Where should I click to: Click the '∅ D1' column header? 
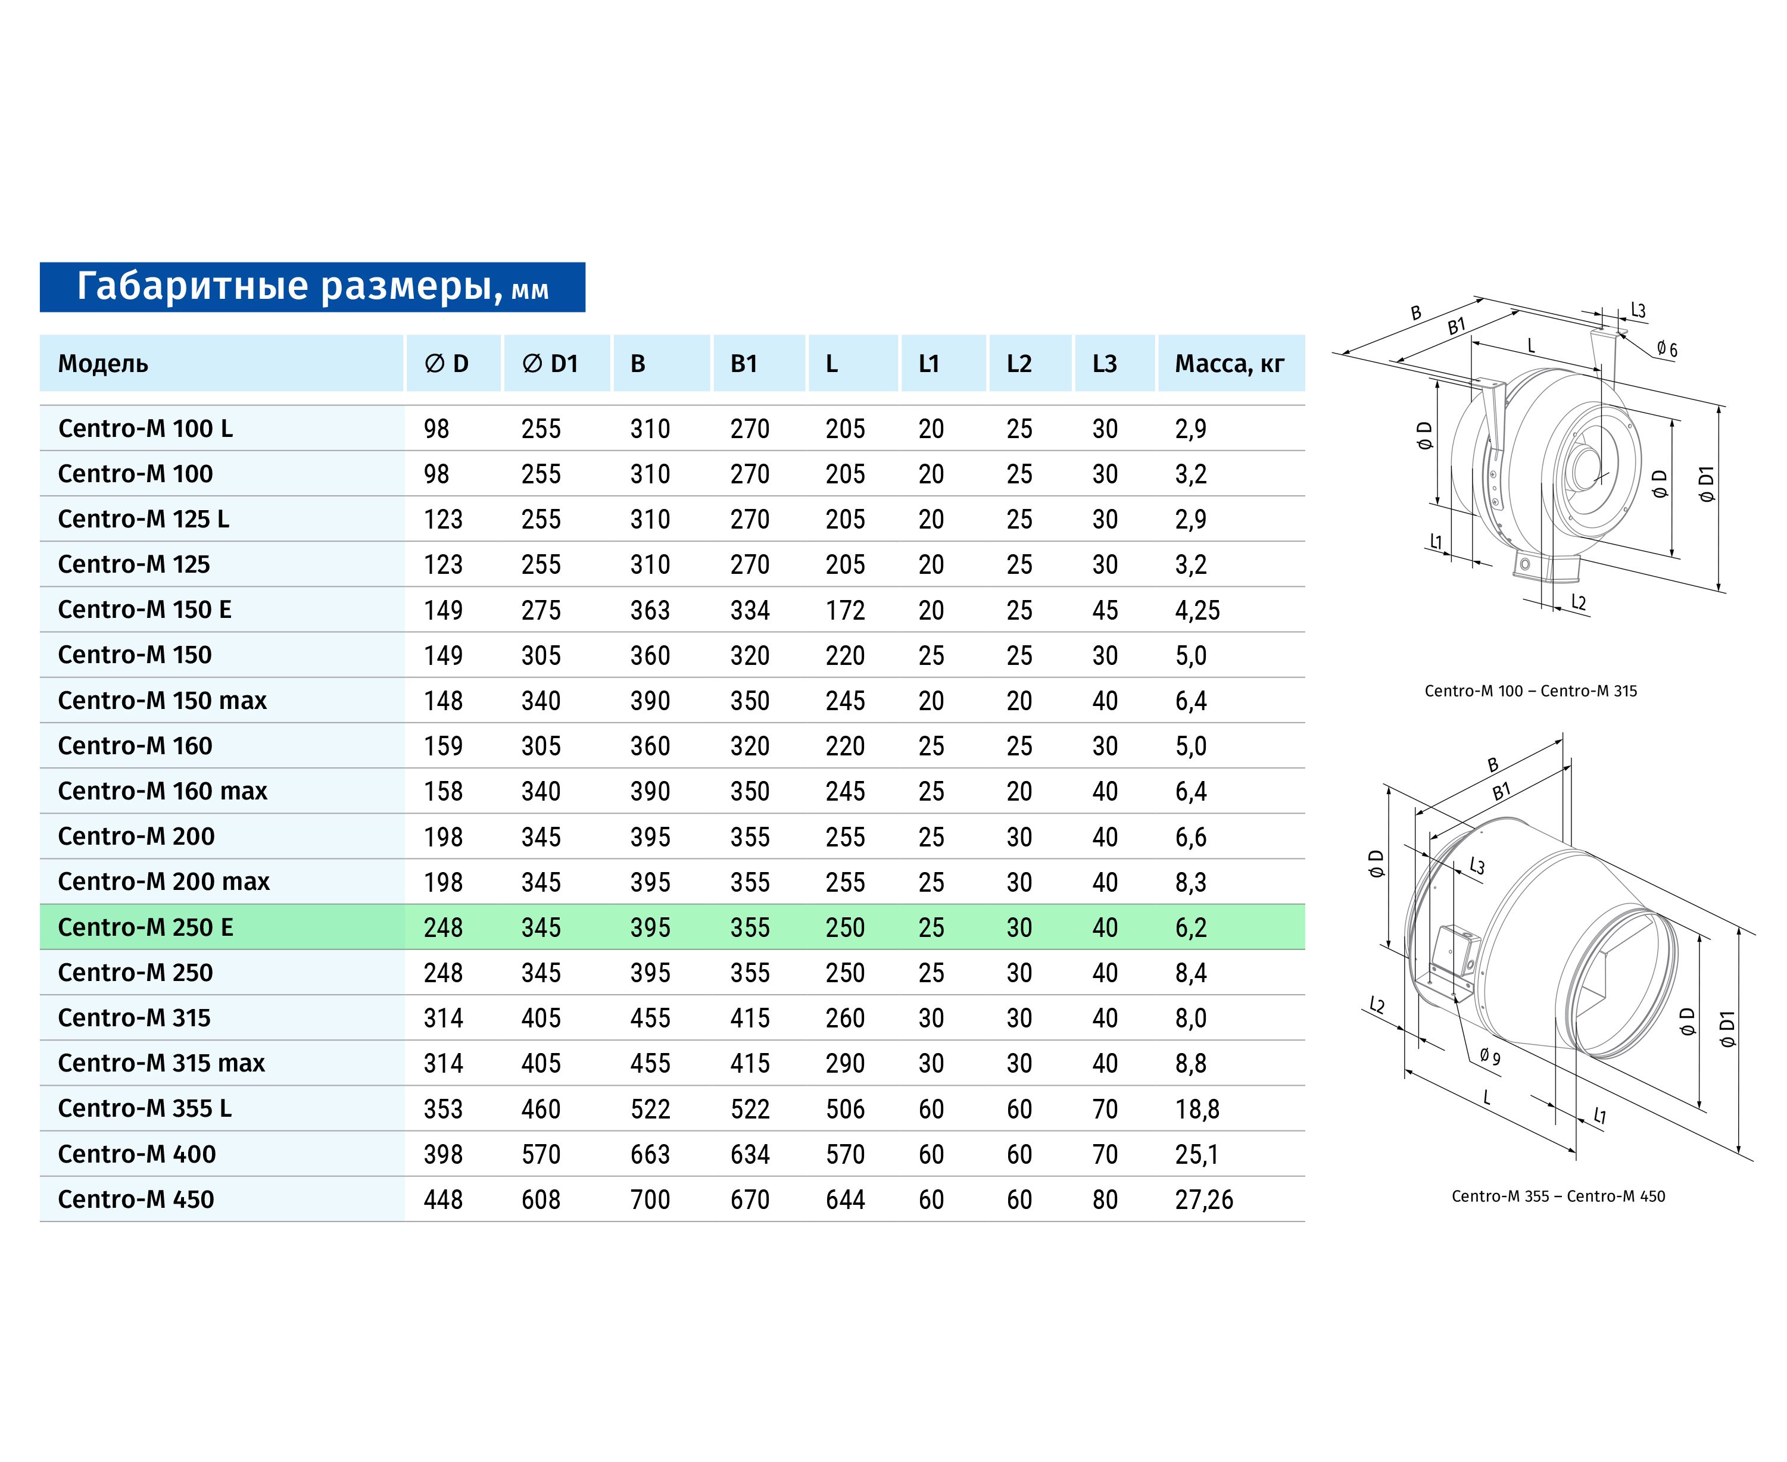click(x=550, y=364)
